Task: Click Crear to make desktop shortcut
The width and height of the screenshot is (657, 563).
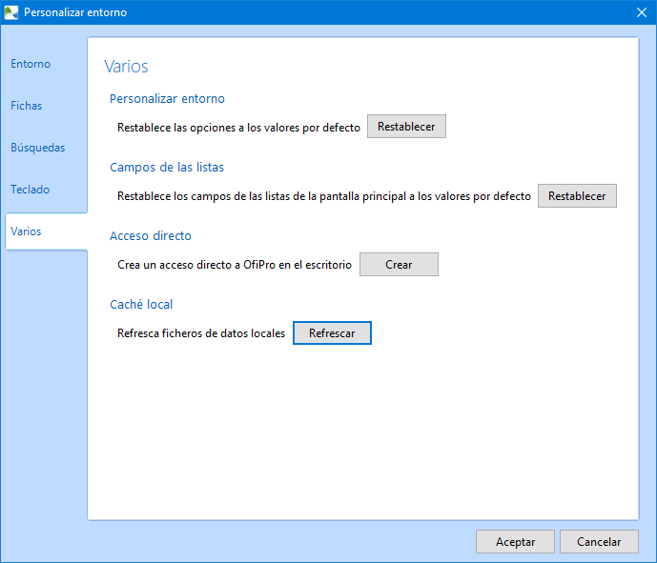Action: coord(399,265)
